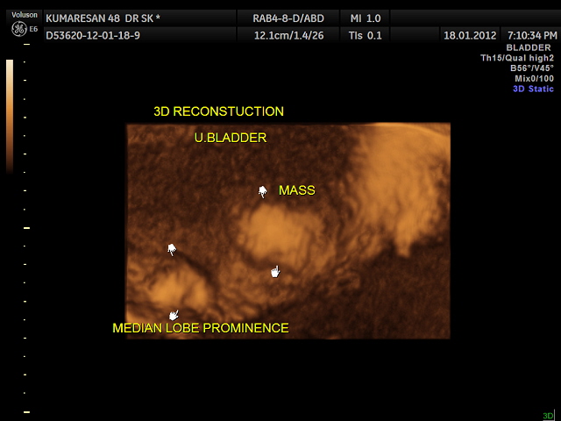This screenshot has height=421, width=561.
Task: Select the 3D Static mode label
Action: pos(535,89)
